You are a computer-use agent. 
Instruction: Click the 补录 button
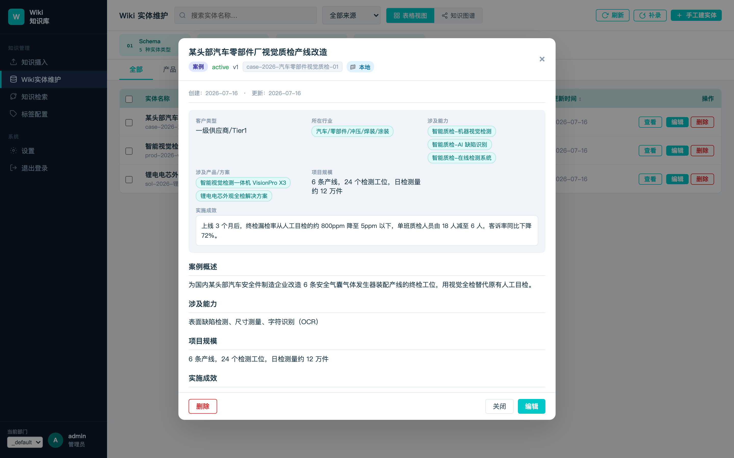tap(650, 15)
